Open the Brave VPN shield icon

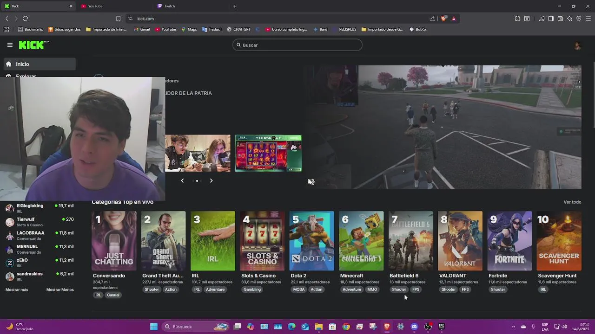[x=579, y=19]
